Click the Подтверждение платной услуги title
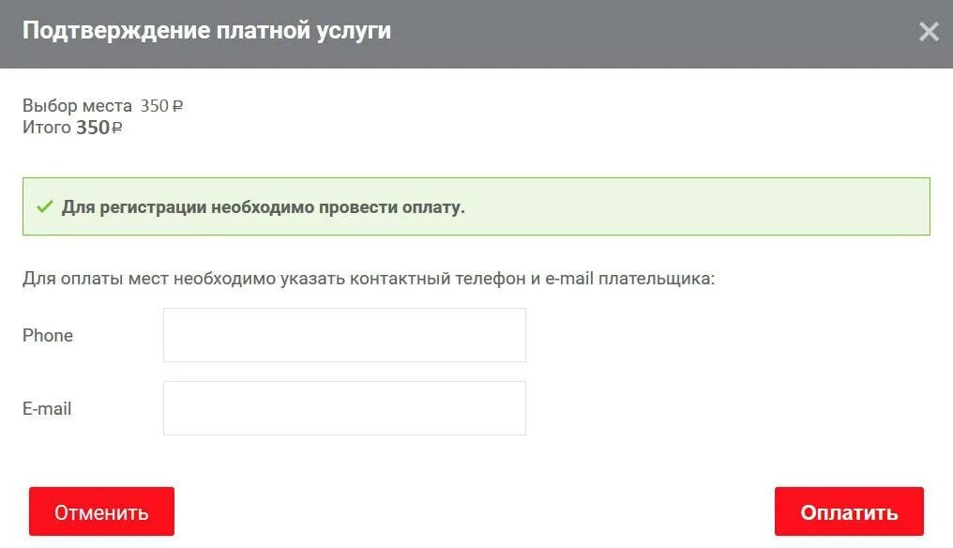This screenshot has width=953, height=548. 206,31
